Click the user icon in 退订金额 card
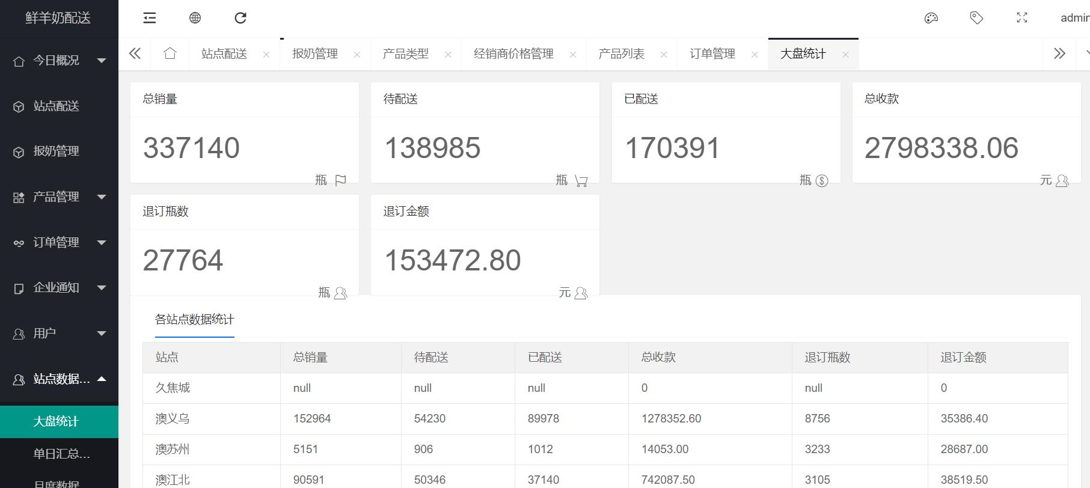This screenshot has width=1090, height=488. [x=581, y=293]
